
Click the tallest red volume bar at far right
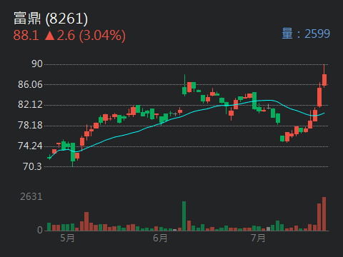point(324,214)
